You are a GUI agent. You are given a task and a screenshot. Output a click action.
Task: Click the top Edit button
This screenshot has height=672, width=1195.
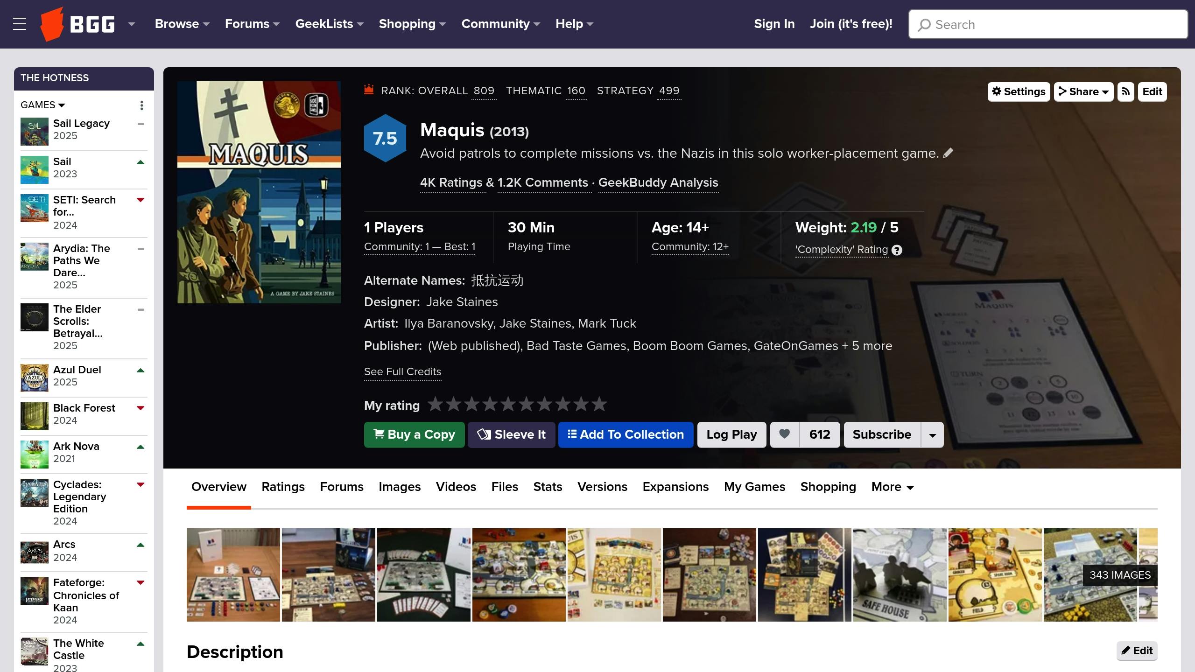(x=1152, y=91)
